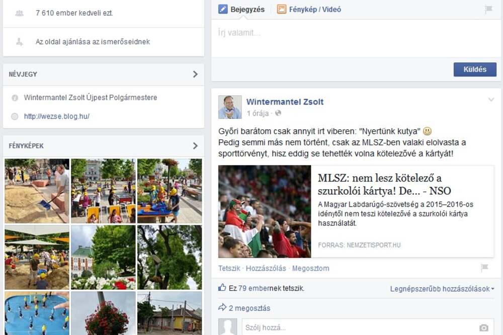503x335 pixels.
Task: Open the post options dropdown arrow
Action: click(491, 100)
